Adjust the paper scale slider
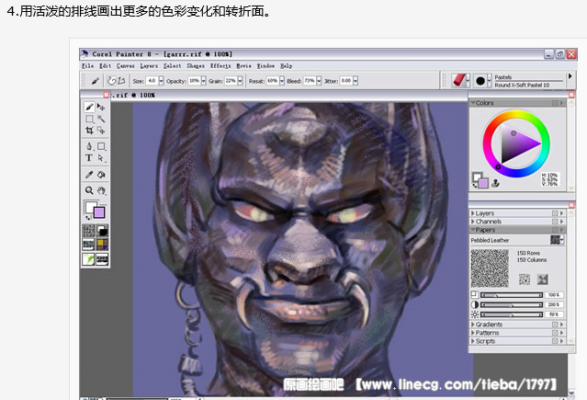Image resolution: width=587 pixels, height=400 pixels. pos(512,295)
